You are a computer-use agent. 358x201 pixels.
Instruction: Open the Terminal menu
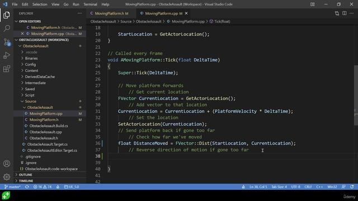click(x=90, y=4)
